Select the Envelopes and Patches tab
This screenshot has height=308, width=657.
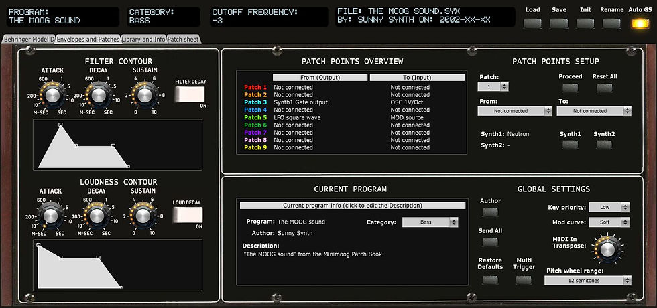pos(88,40)
